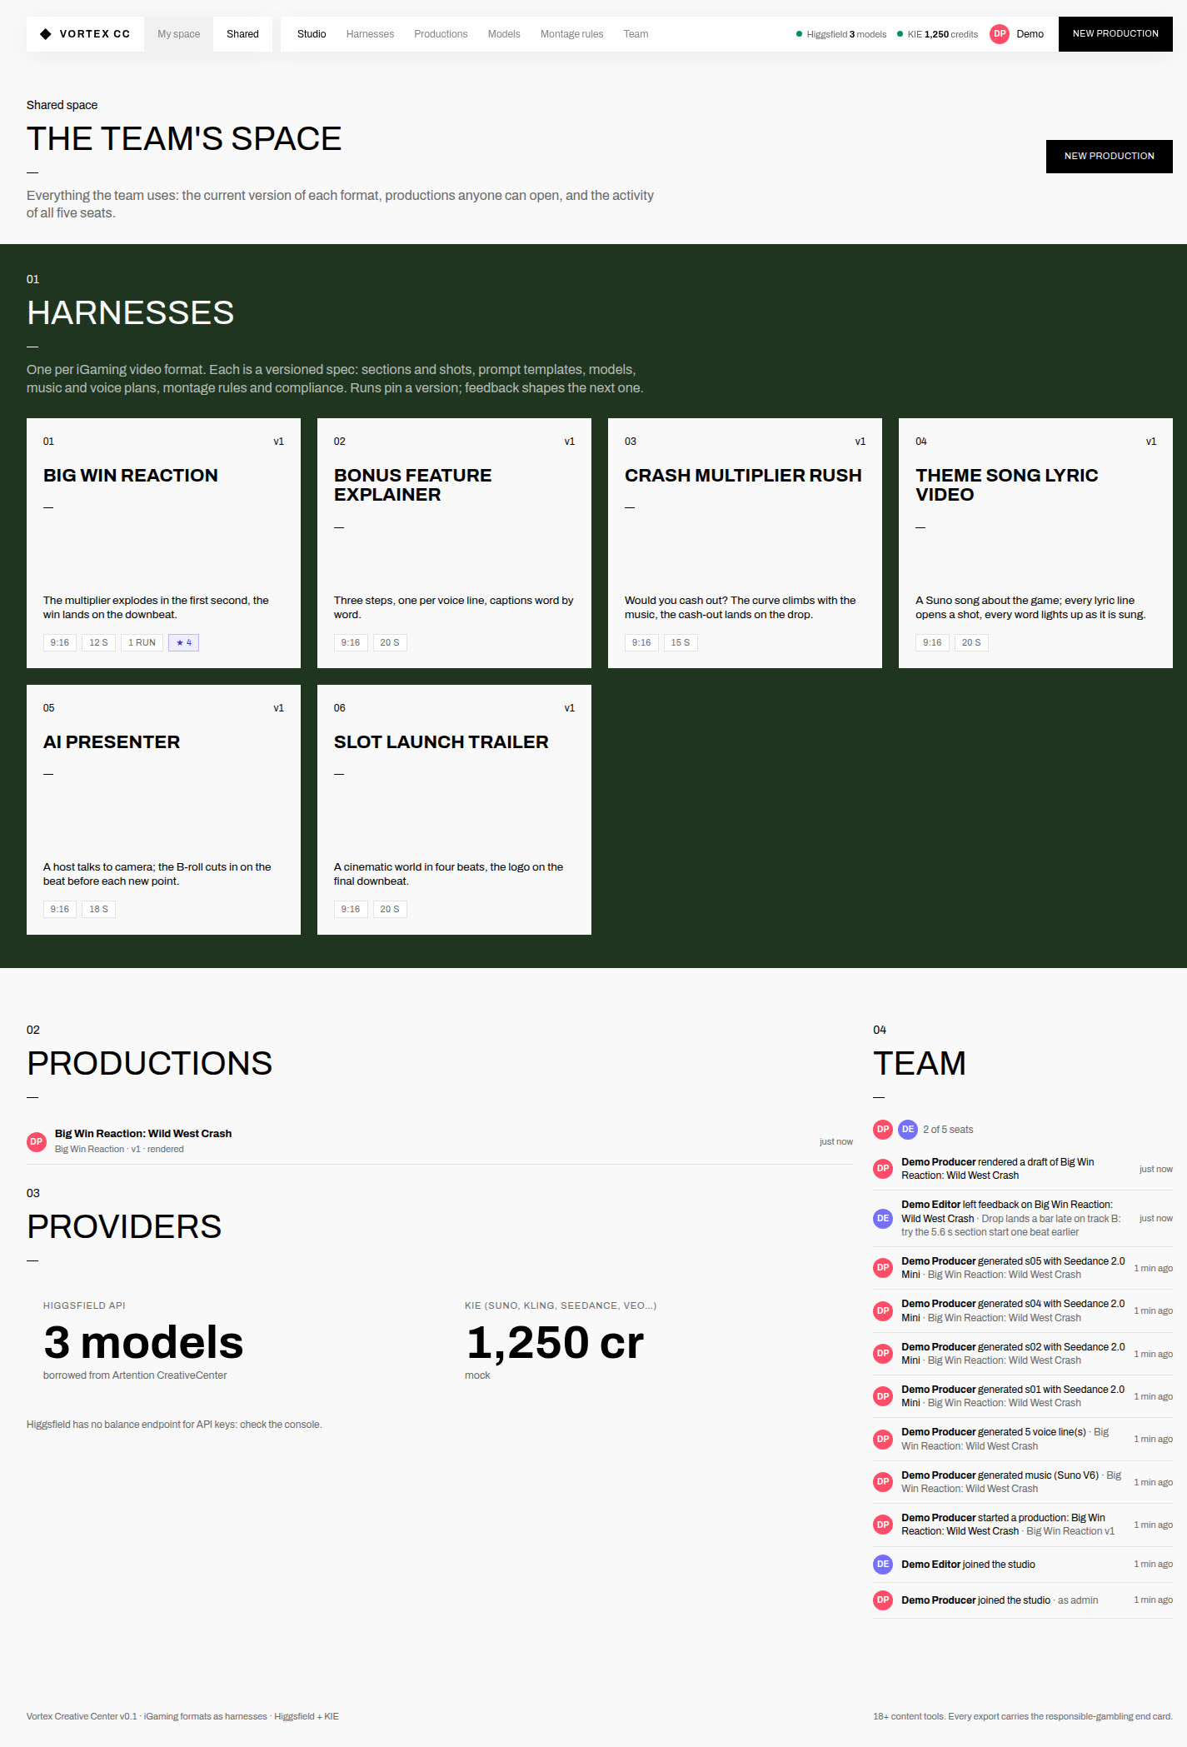Navigate to Models in the top bar
Viewport: 1187px width, 1747px height.
(x=504, y=34)
